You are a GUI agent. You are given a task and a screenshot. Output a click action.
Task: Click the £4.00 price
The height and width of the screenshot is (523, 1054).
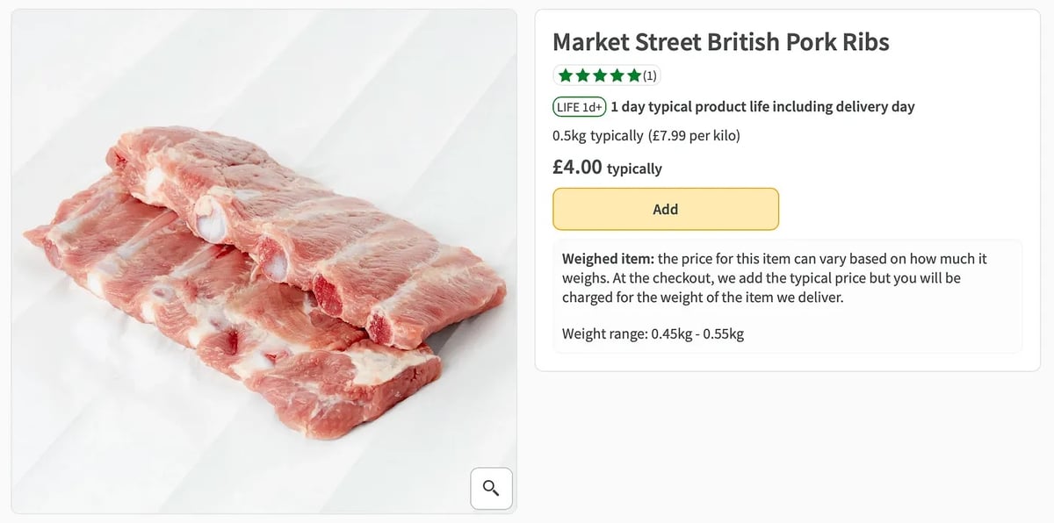tap(577, 167)
